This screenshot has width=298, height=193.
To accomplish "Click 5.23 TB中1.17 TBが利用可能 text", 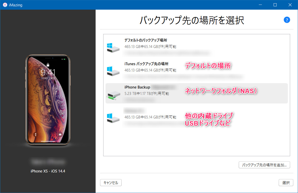I will [147, 94].
